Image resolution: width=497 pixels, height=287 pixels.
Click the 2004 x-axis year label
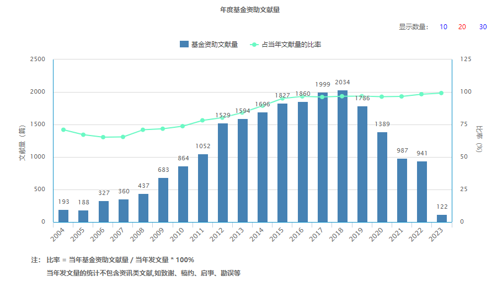(x=58, y=235)
